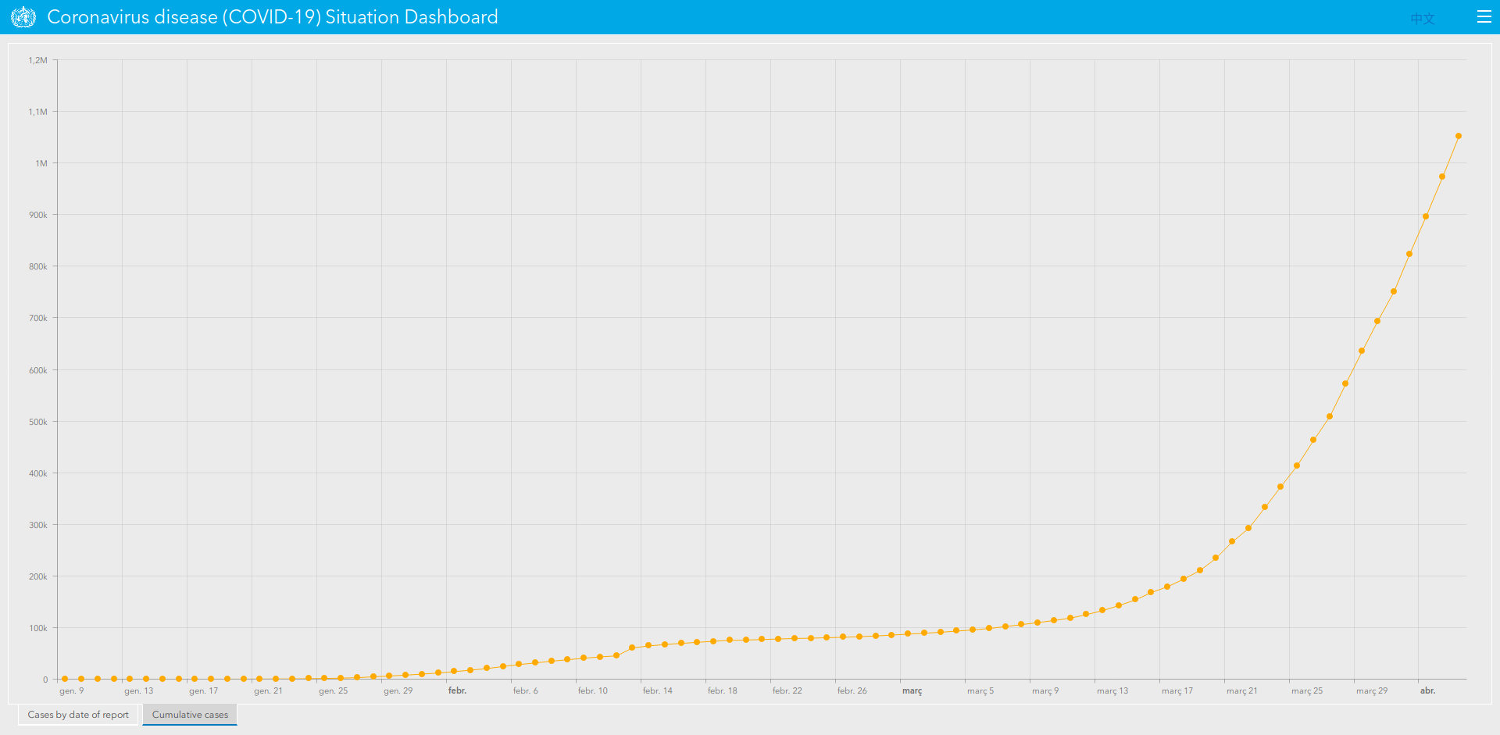This screenshot has width=1500, height=735.
Task: Click the 'gen. 29' x-axis label
Action: coord(398,690)
